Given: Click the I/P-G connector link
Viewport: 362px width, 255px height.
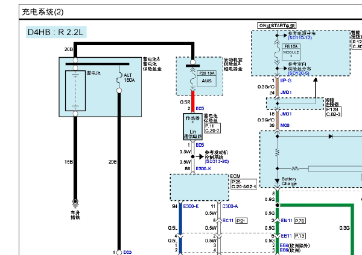Looking at the screenshot, I should coord(285,81).
